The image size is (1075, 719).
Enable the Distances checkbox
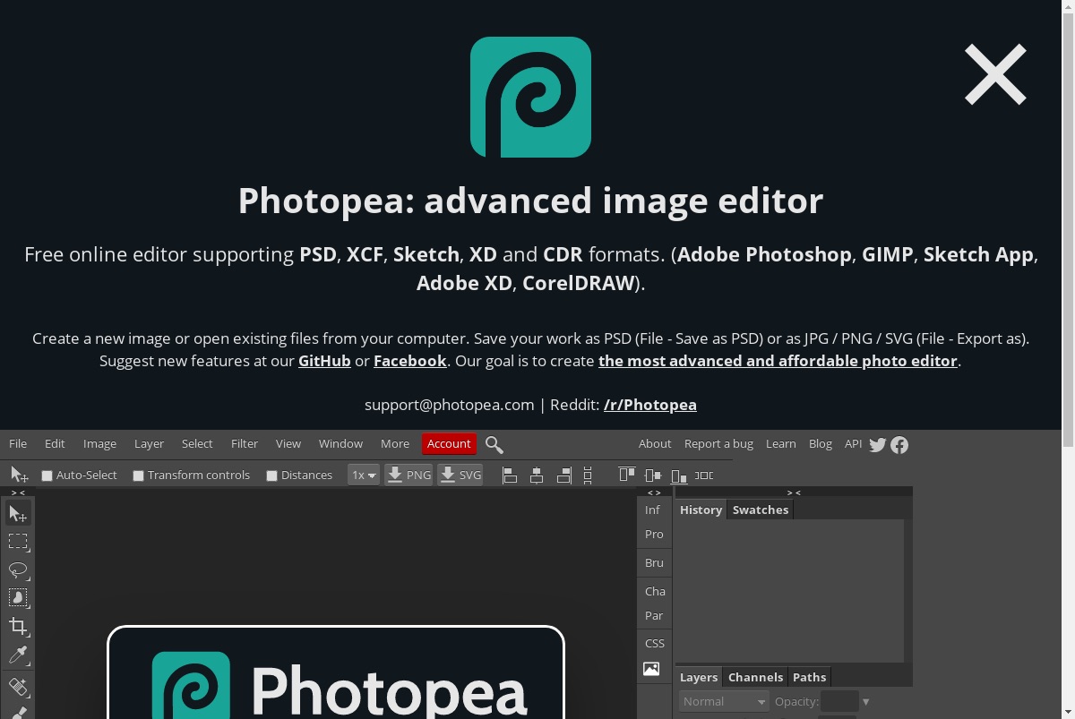click(271, 475)
